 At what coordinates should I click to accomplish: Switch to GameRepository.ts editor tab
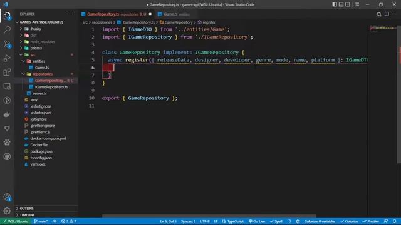117,14
